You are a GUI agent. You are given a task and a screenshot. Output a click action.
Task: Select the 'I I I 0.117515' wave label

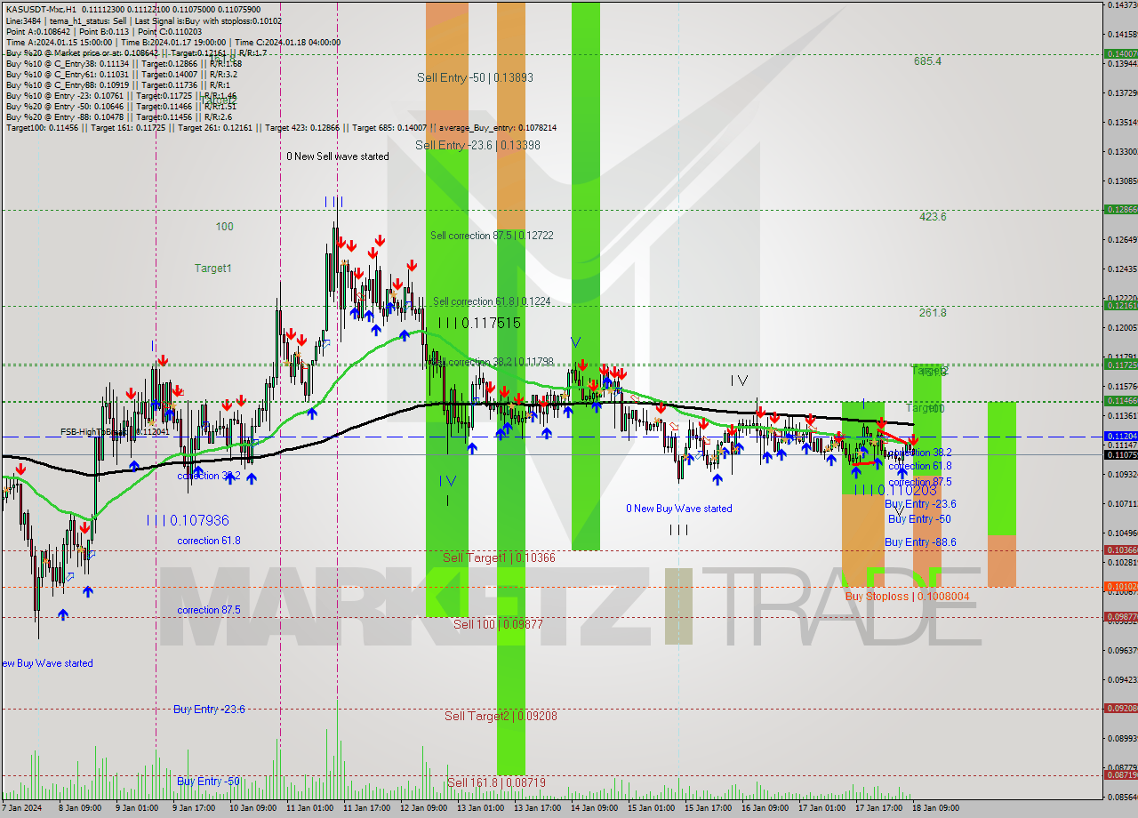point(479,324)
